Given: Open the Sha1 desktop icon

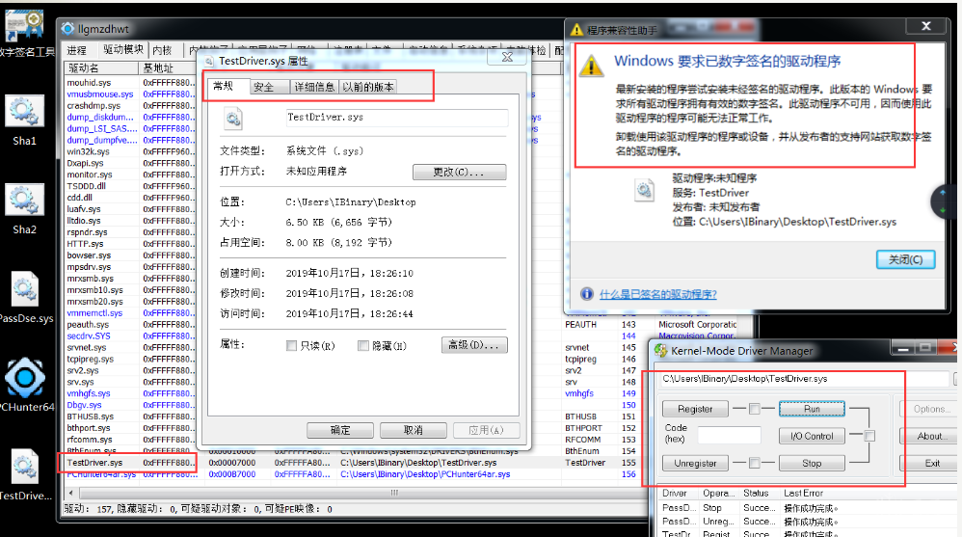Looking at the screenshot, I should tap(24, 112).
